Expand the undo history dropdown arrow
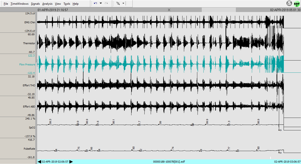301x164 pixels. click(x=101, y=3)
